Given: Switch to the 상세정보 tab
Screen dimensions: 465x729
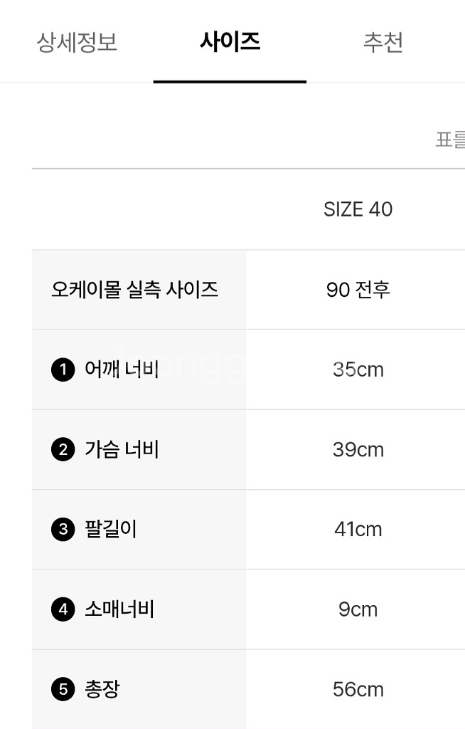Looking at the screenshot, I should (77, 43).
